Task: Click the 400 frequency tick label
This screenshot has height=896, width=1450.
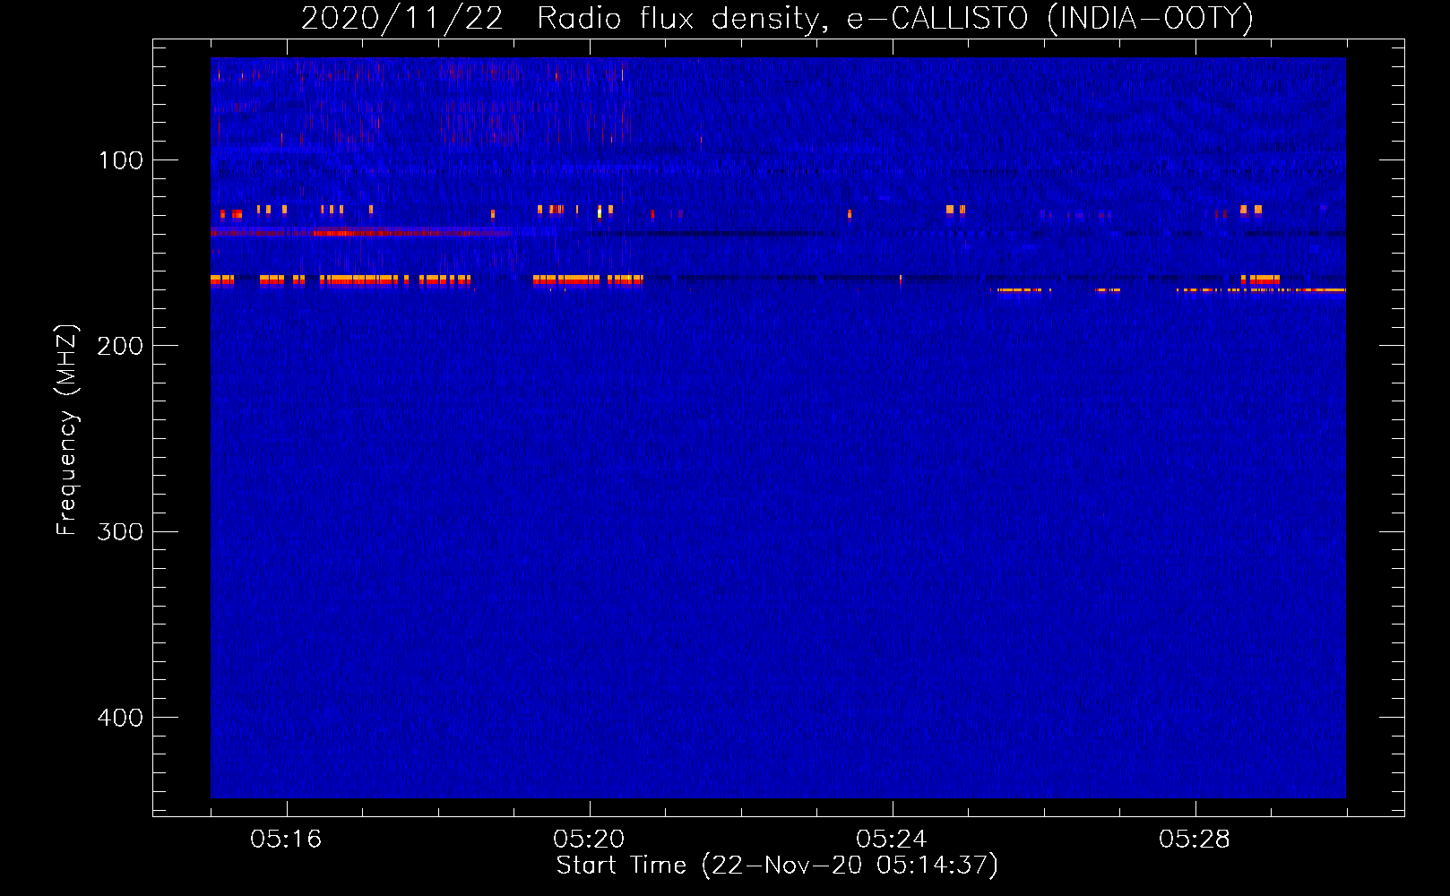Action: (119, 718)
